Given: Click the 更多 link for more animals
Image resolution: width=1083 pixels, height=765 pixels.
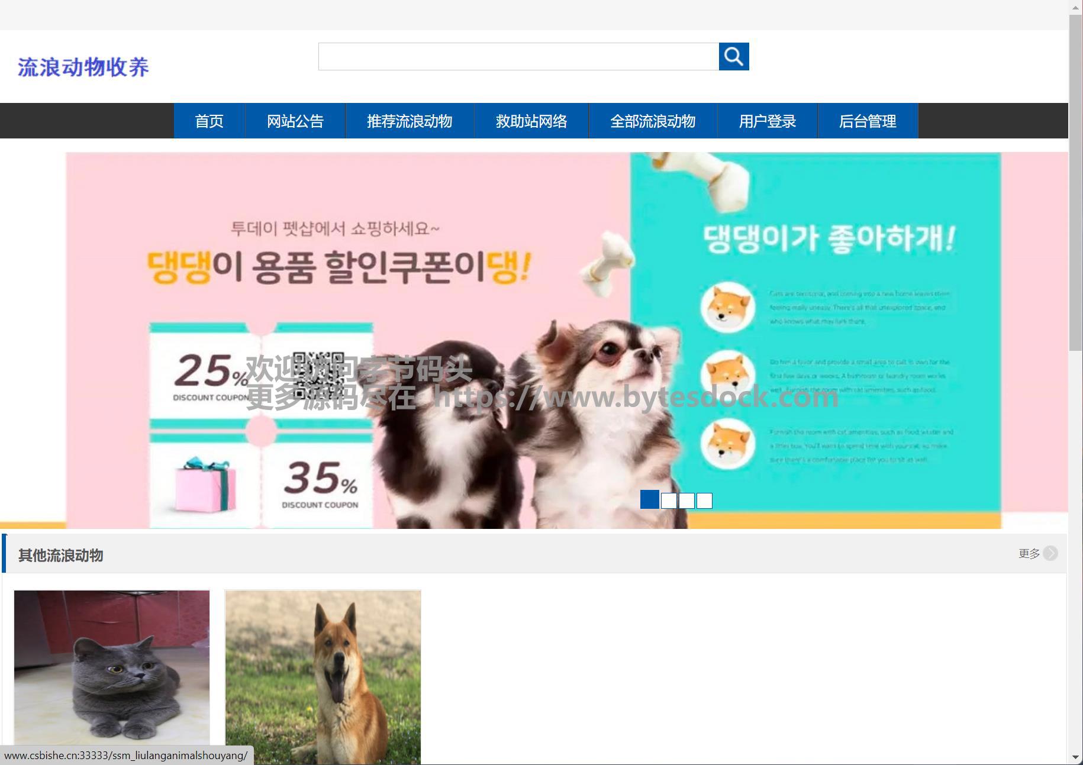Looking at the screenshot, I should pyautogui.click(x=1029, y=553).
